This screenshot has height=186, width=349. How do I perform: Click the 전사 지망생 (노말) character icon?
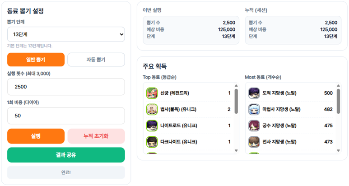[x=254, y=142]
